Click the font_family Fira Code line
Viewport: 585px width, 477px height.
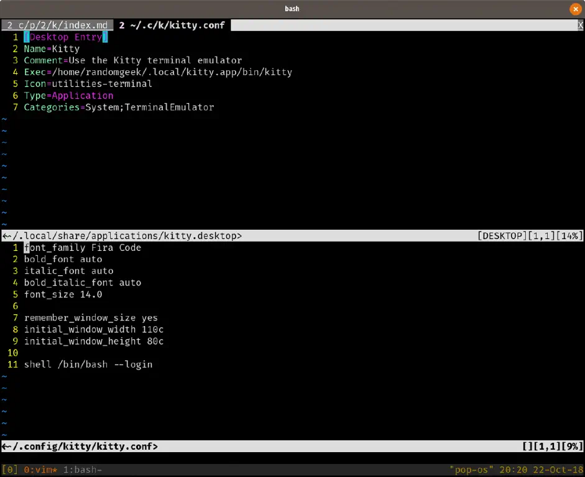(x=83, y=247)
